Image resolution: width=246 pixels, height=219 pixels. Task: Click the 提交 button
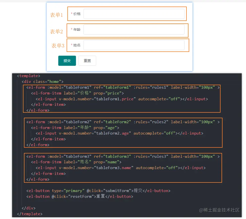pyautogui.click(x=67, y=61)
